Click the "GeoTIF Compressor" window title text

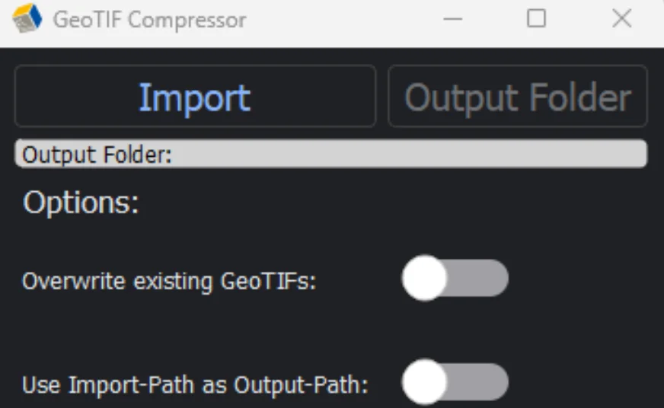(149, 20)
